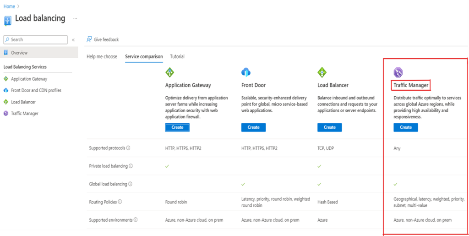Image resolution: width=469 pixels, height=236 pixels.
Task: Click the 'TCP, UDP' protocols value
Action: click(326, 148)
